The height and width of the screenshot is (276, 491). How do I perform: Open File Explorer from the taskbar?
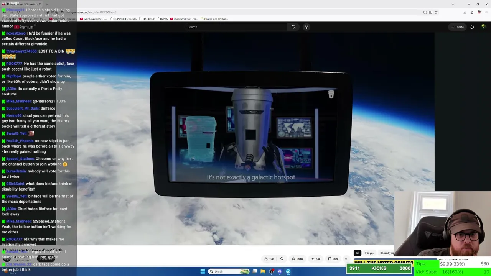click(x=263, y=271)
